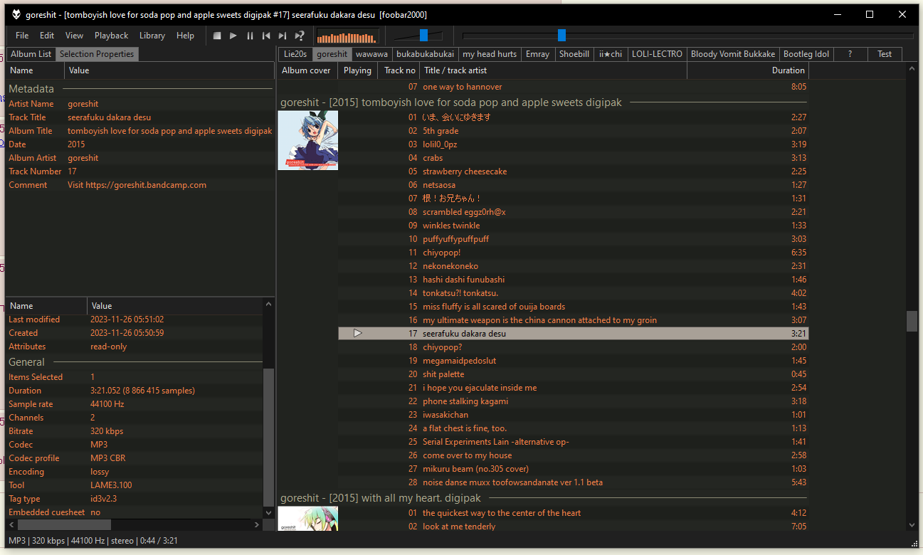Open the Playback menu
Image resolution: width=923 pixels, height=555 pixels.
112,36
